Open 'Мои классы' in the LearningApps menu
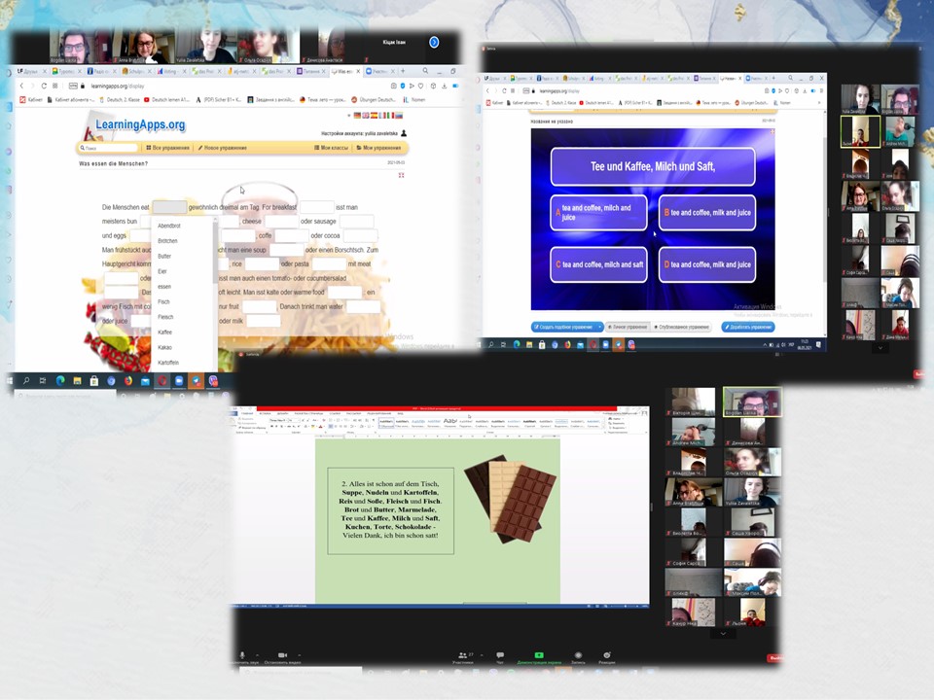Image resolution: width=934 pixels, height=700 pixels. tap(333, 148)
